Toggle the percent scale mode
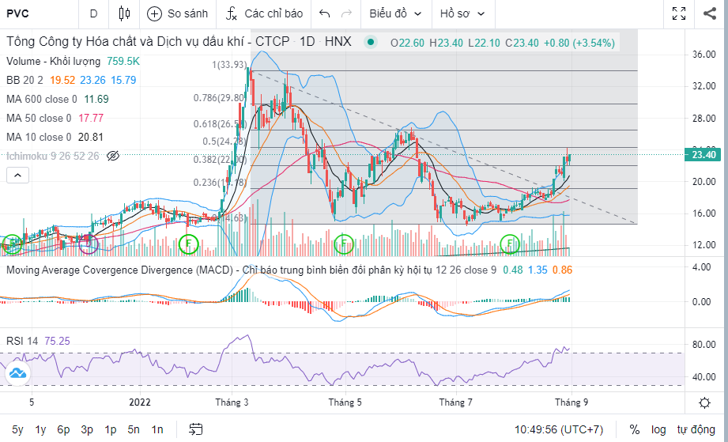Screen dimensions: 728x442 634,429
